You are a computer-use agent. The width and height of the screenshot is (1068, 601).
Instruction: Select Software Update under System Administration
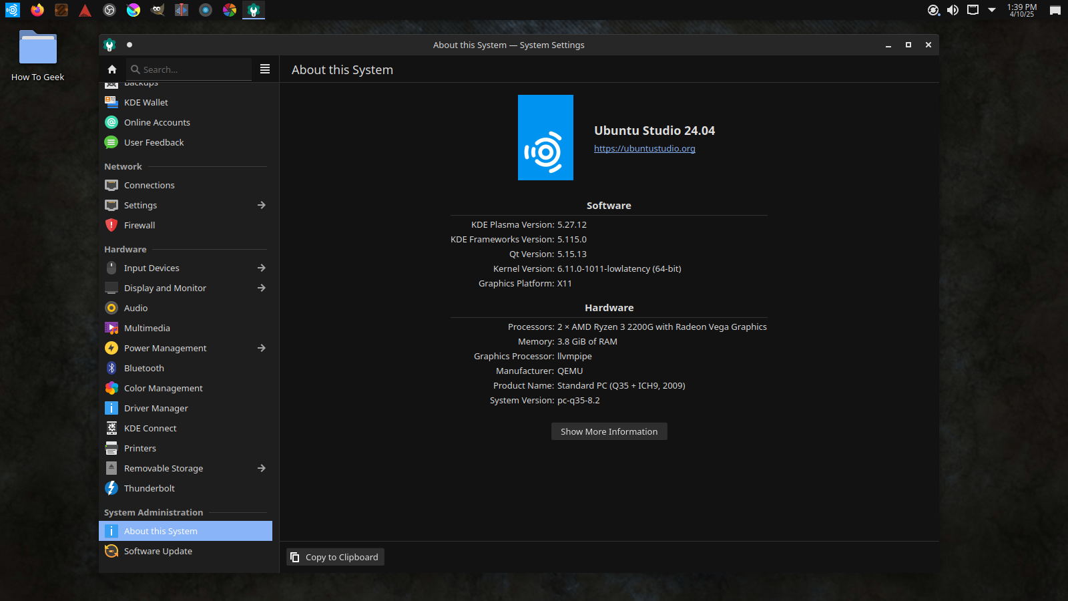pos(158,551)
